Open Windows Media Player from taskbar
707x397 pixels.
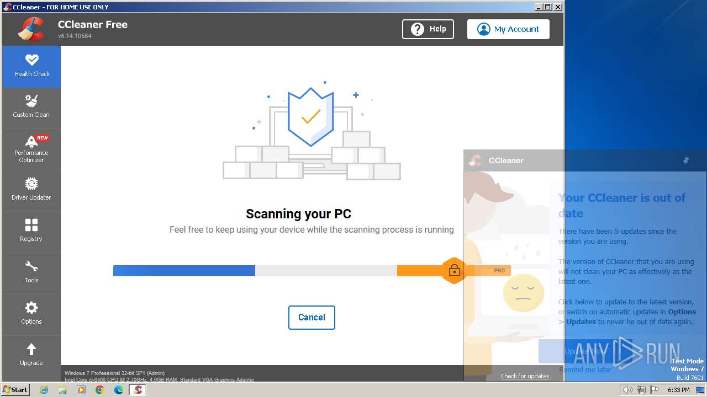pos(81,390)
